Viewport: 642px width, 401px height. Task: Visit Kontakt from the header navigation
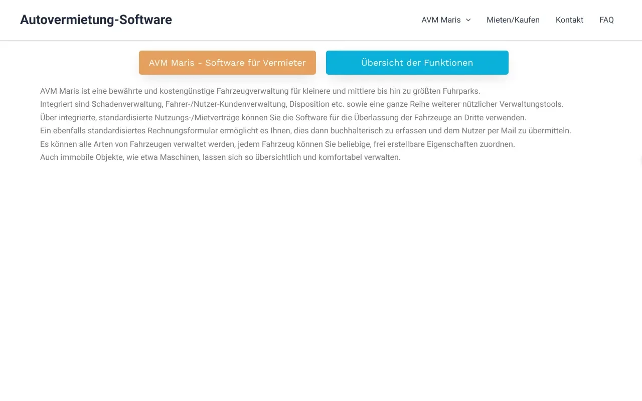[x=569, y=20]
